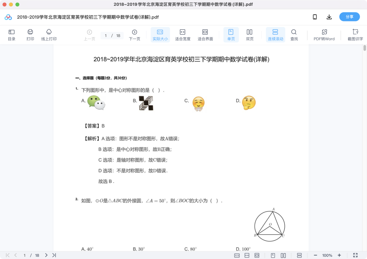Click PDF转Word conversion tool
The height and width of the screenshot is (259, 367).
pos(324,35)
